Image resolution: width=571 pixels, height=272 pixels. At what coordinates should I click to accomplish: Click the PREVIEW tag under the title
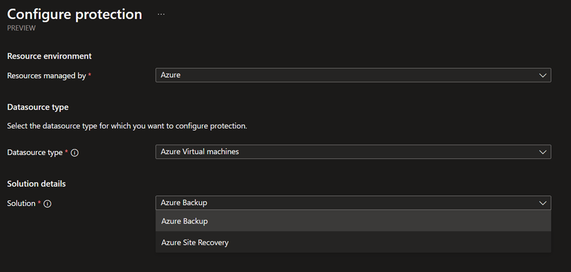click(21, 28)
